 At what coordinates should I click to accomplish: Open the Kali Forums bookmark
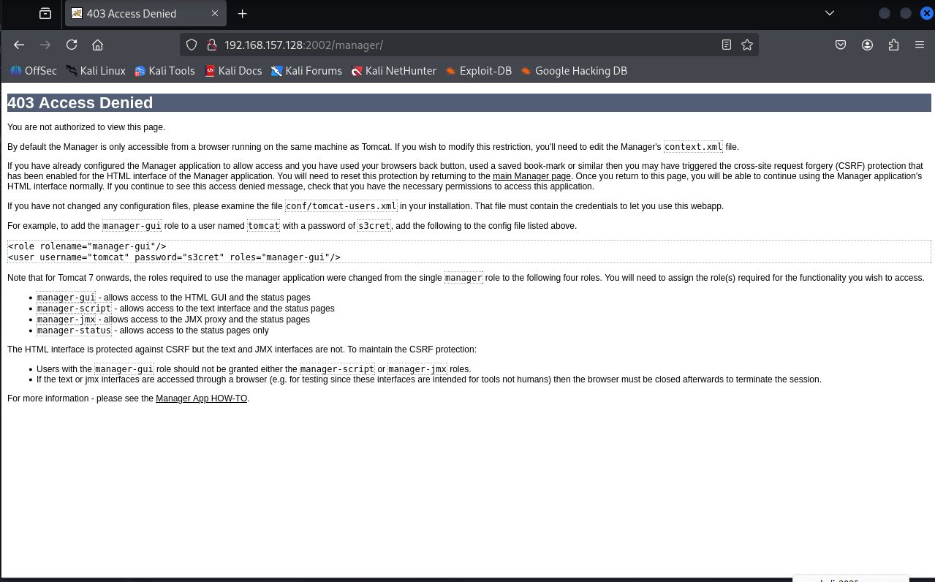(306, 71)
